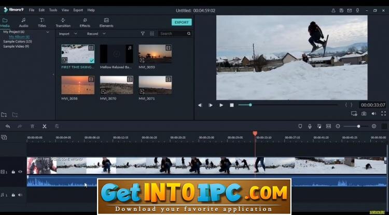This screenshot has width=389, height=215.
Task: Select the MVI_3056 thumbnail
Action: point(78,85)
